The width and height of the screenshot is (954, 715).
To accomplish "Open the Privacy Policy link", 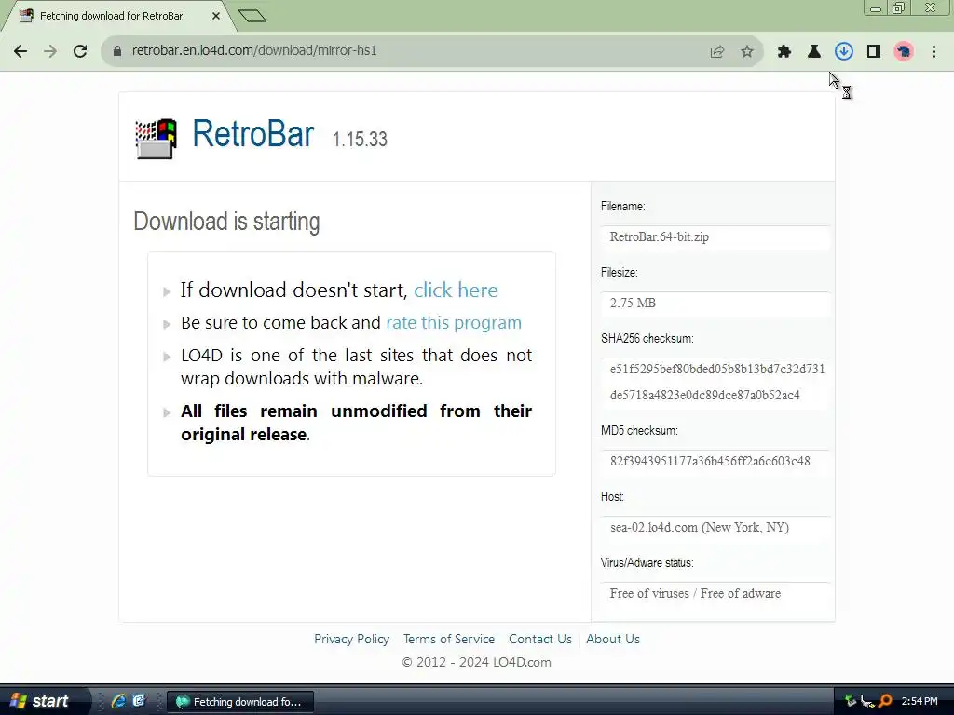I will point(351,639).
